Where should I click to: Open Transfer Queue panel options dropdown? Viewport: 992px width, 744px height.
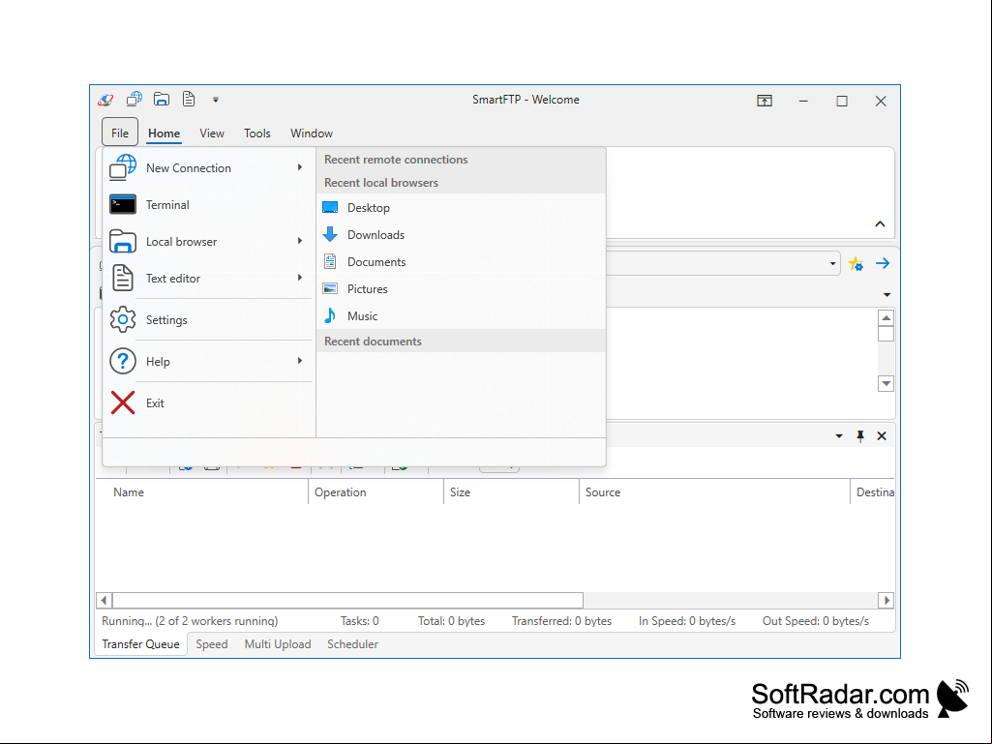[x=839, y=436]
